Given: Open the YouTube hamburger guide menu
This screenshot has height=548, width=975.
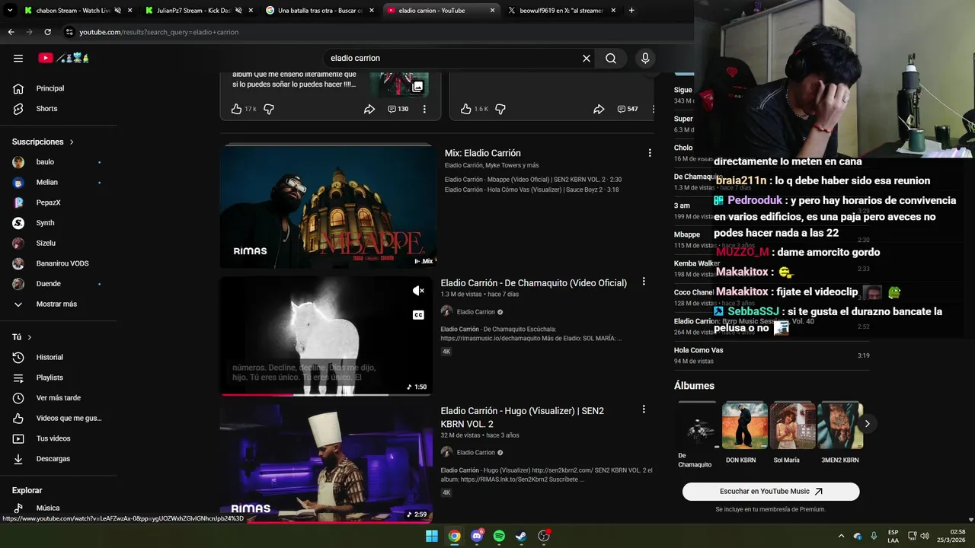Looking at the screenshot, I should (x=18, y=58).
